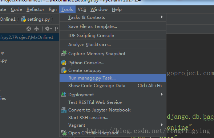This screenshot has width=214, height=138.
Task: Choose Test RESTful Web Service
Action: coord(113,102)
